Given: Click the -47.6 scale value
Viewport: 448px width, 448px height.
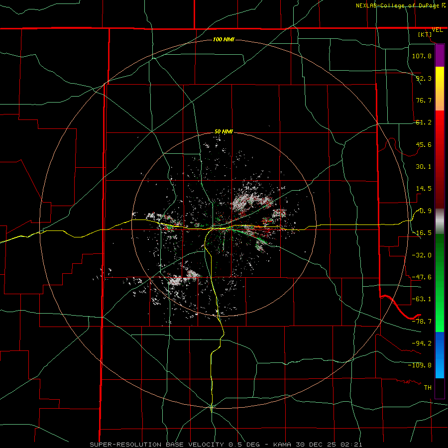Looking at the screenshot, I should click(422, 277).
